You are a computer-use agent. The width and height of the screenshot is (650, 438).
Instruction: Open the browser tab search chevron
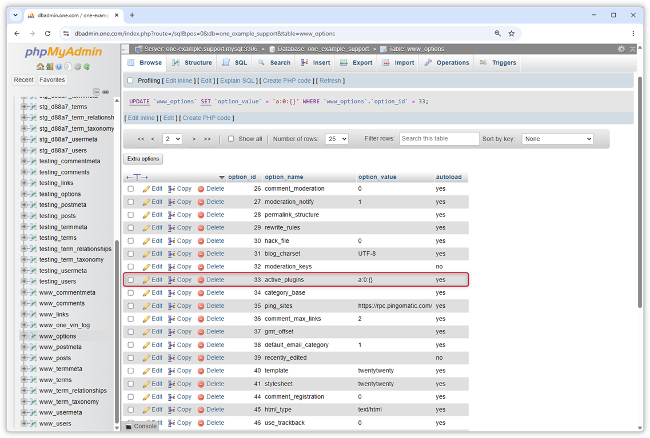(x=15, y=15)
